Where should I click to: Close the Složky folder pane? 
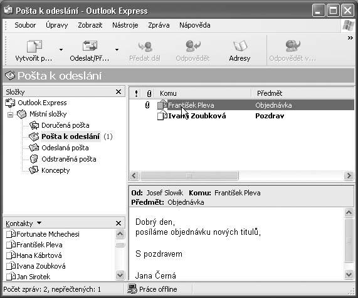click(x=118, y=91)
